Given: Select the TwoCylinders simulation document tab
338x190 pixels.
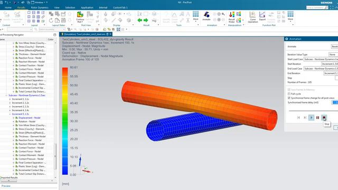Looking at the screenshot, I should 86,34.
